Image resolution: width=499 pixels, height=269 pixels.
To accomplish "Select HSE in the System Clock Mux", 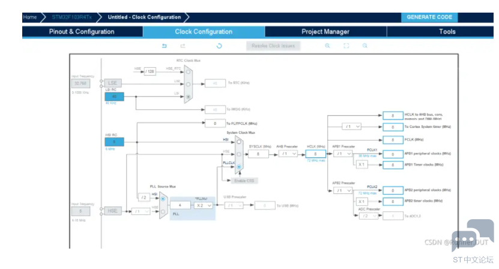I will click(238, 154).
